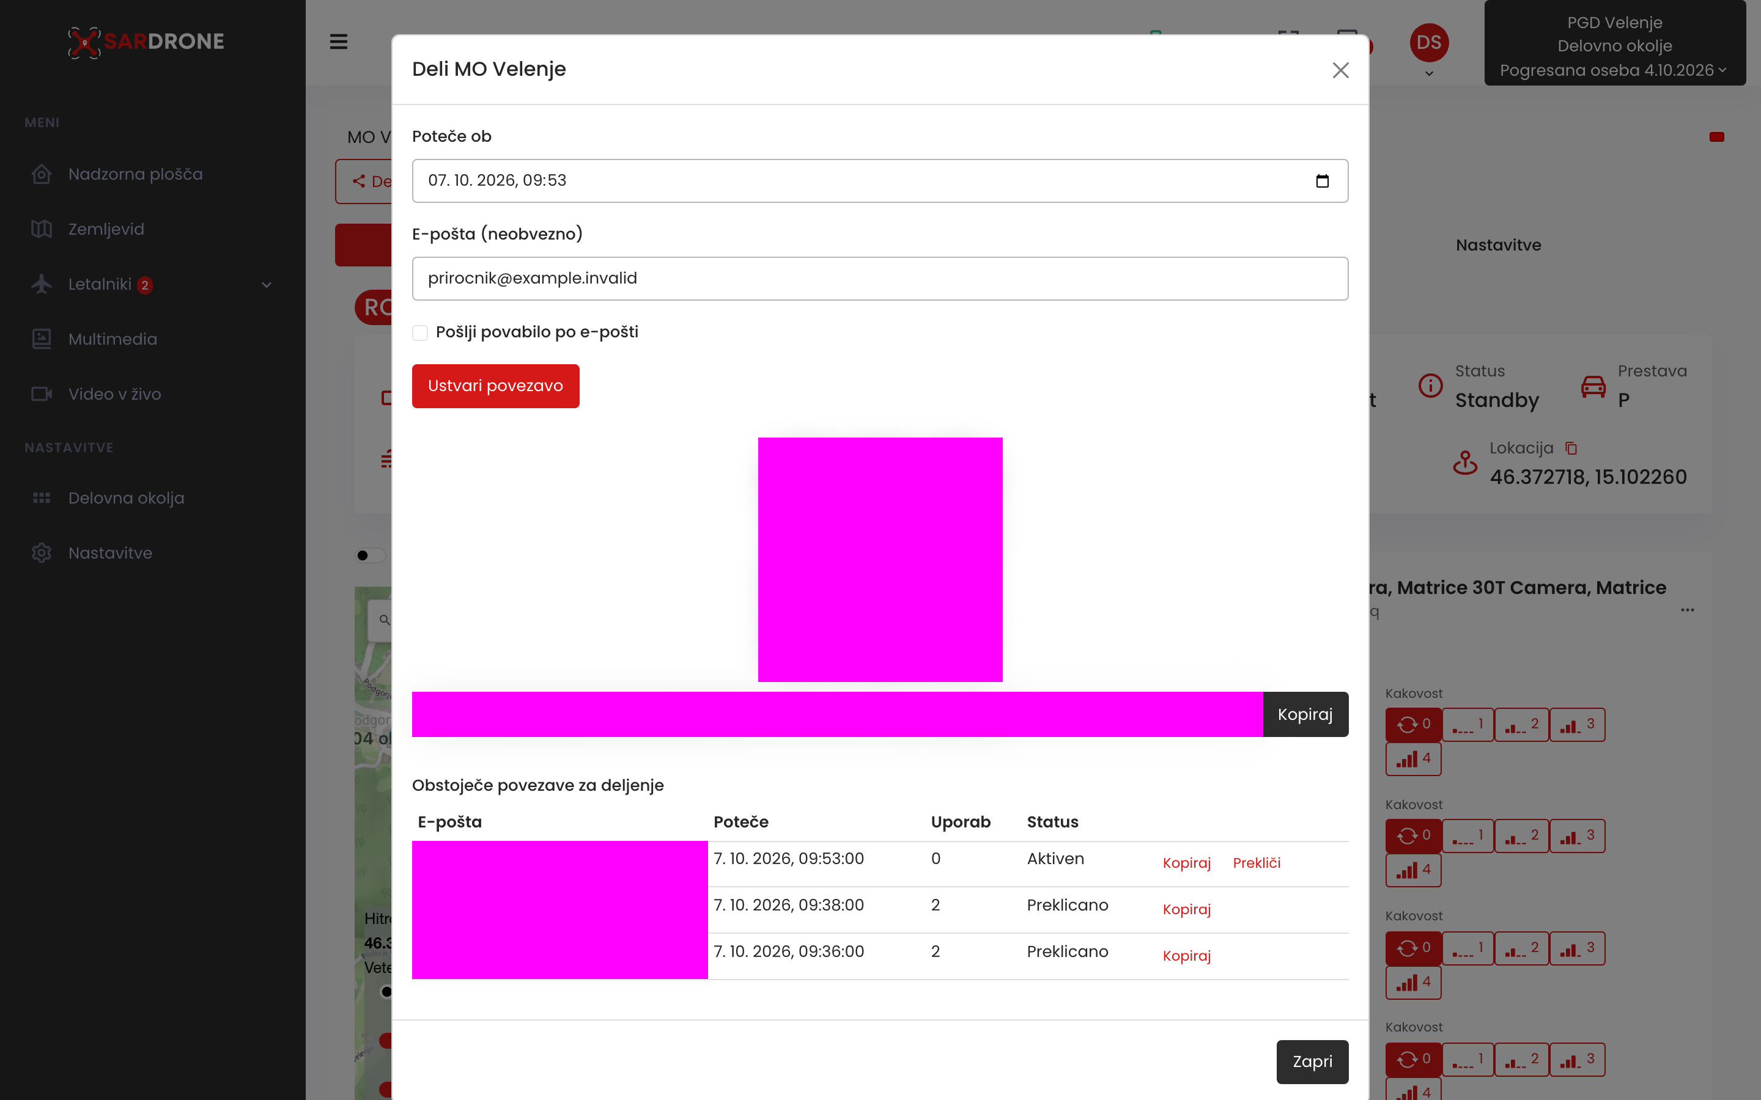Click the Nastavitve gear icon in the sidebar
1761x1100 pixels.
pyautogui.click(x=42, y=553)
